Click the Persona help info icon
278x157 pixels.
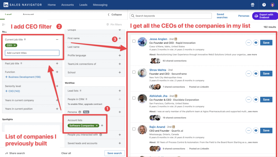80,112
